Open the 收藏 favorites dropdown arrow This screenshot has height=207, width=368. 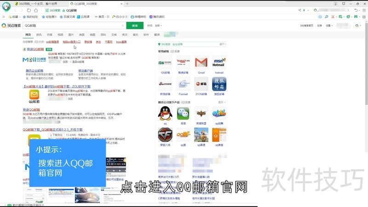pyautogui.click(x=20, y=17)
